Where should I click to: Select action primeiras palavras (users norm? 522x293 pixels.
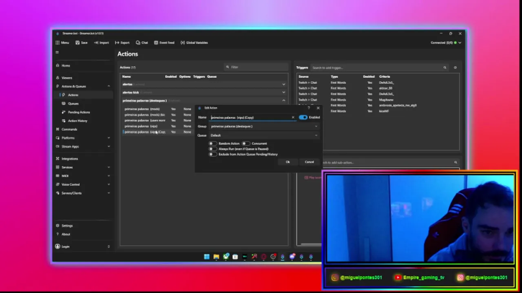145,120
